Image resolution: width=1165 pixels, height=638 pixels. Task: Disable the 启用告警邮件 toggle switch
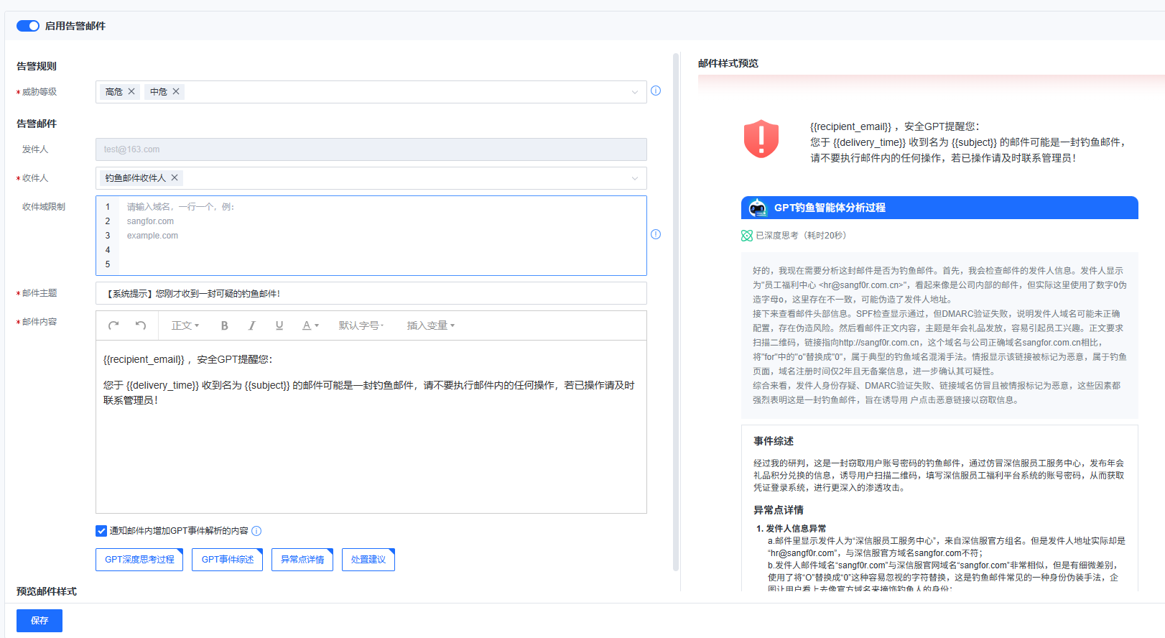click(x=28, y=26)
